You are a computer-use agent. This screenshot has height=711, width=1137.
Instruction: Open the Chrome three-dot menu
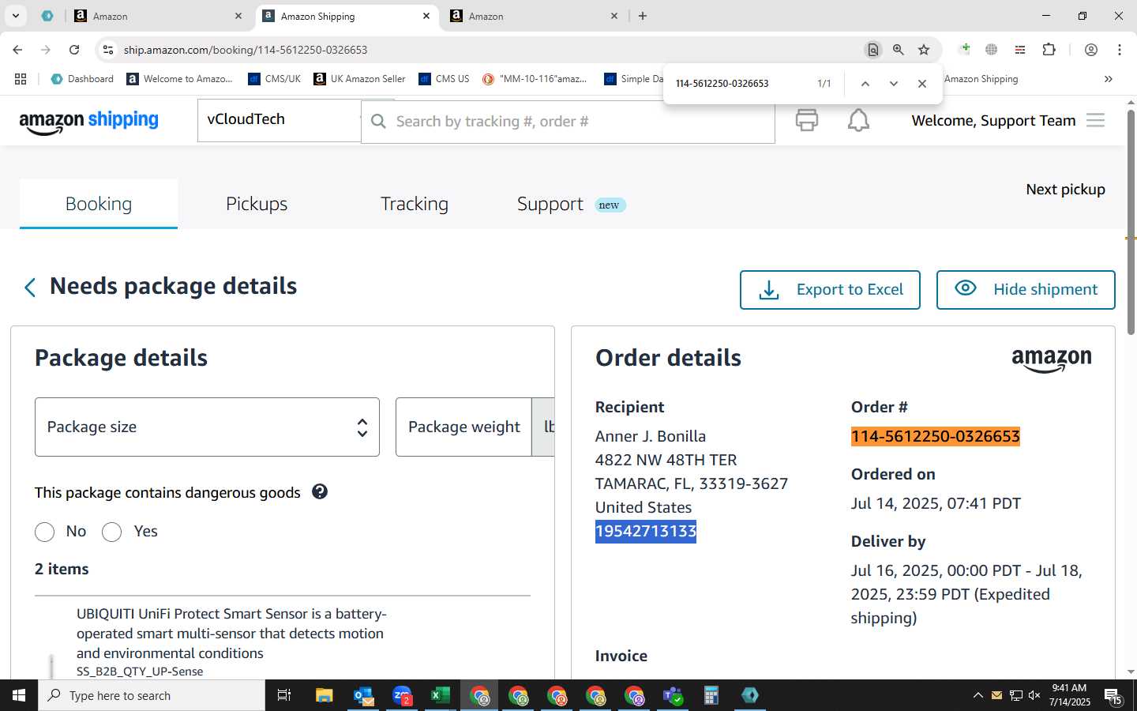point(1119,50)
